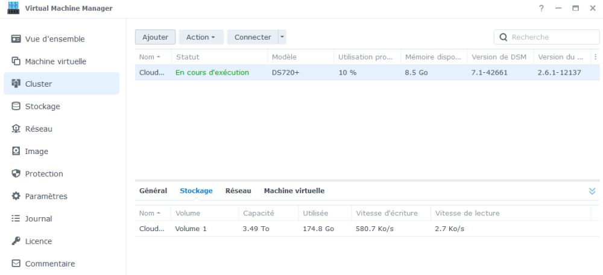Switch to the Réseau detail tab

(238, 191)
